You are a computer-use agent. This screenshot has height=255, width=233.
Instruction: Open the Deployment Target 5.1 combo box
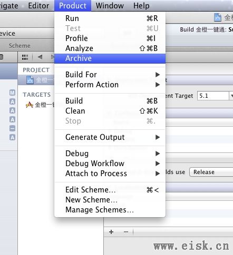[215, 96]
